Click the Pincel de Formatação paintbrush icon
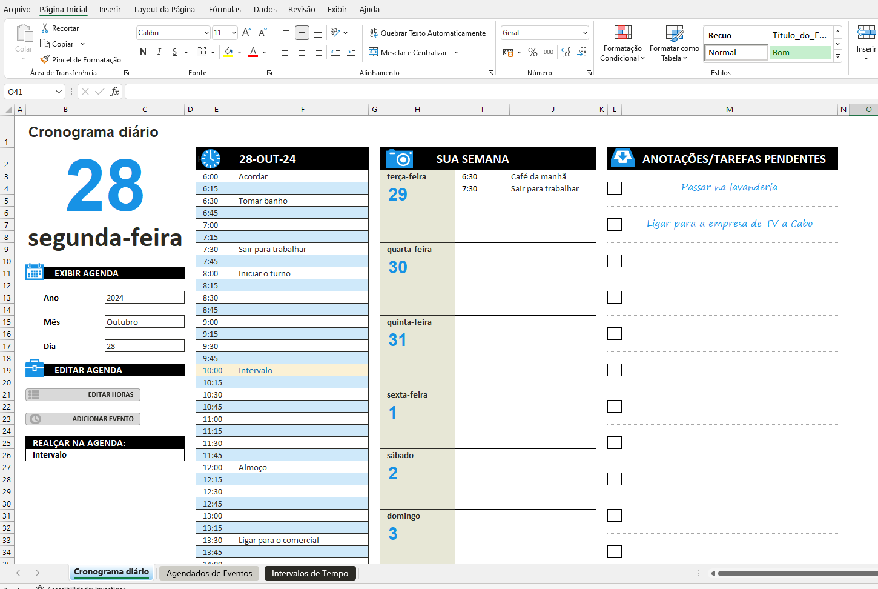The height and width of the screenshot is (589, 878). [45, 59]
